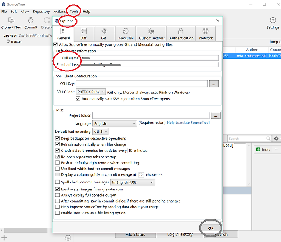Browse for Project folder
Viewport: 281px width, 242px height.
pyautogui.click(x=215, y=116)
